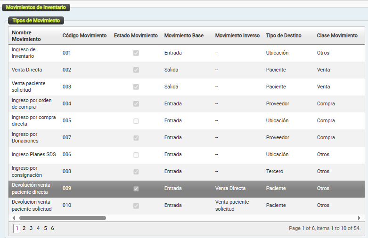Click the horizontal scrollbar right arrow
This screenshot has width=368, height=238.
pos(359,218)
